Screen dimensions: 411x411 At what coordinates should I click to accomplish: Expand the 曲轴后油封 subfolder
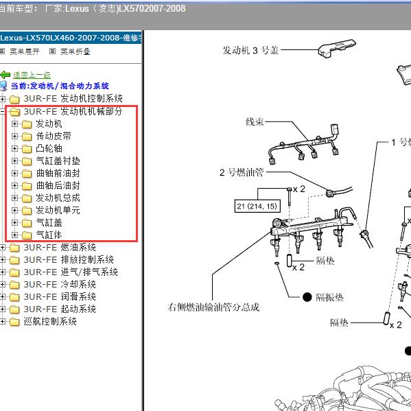point(14,185)
